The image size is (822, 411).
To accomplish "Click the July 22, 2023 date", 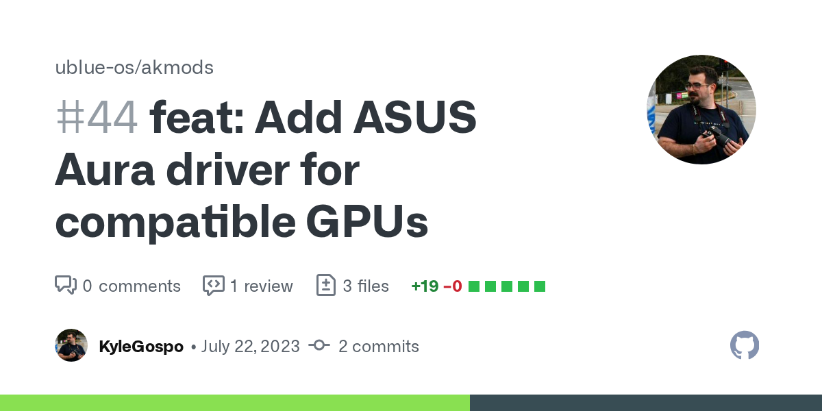I will click(x=250, y=347).
